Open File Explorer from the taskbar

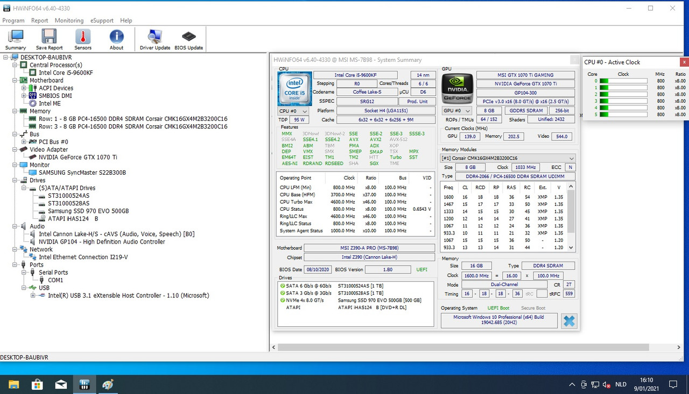13,384
